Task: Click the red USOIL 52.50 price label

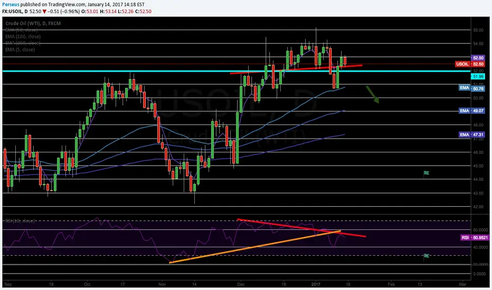Action: 470,64
